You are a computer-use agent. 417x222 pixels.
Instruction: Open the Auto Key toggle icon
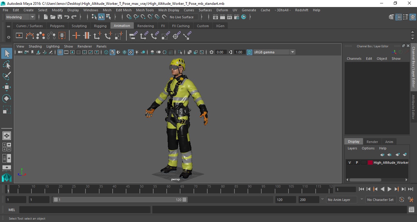coord(402,200)
